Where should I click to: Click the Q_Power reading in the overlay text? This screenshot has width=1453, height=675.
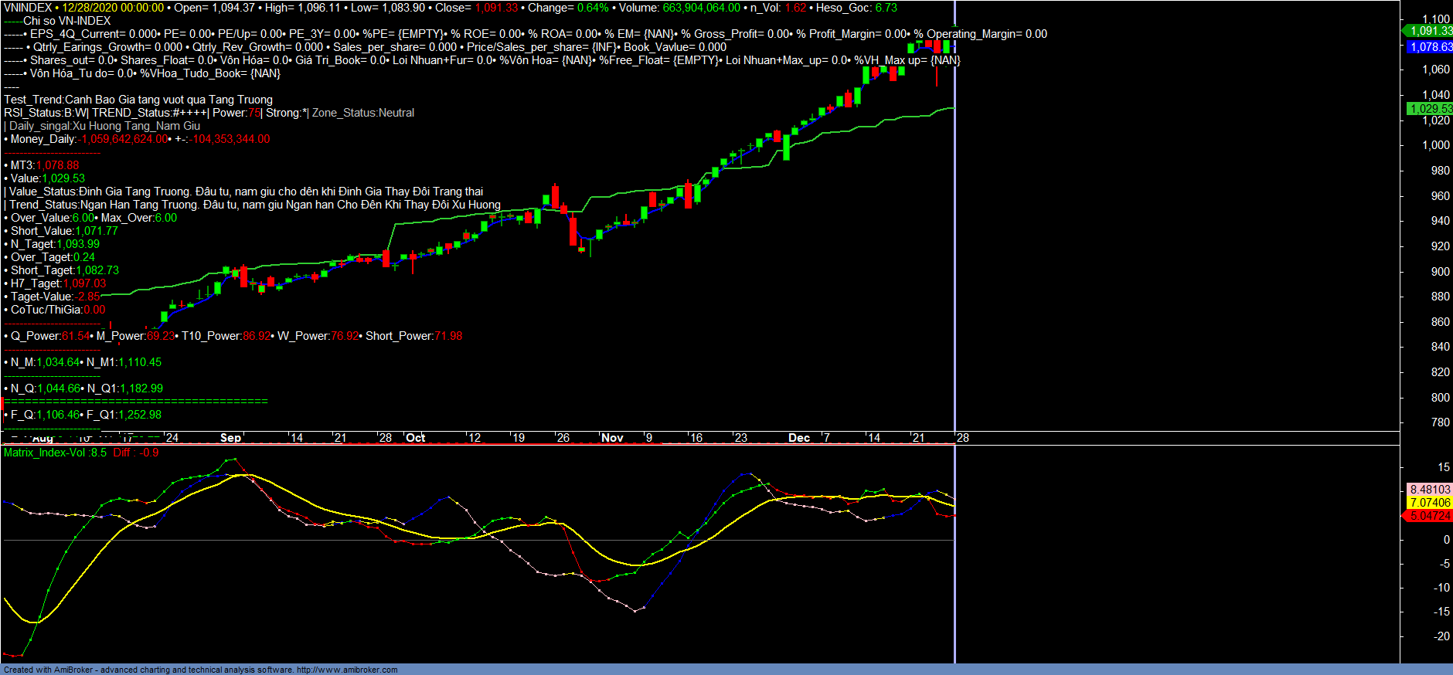coord(46,336)
